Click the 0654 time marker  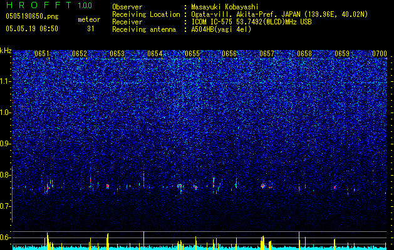155,54
